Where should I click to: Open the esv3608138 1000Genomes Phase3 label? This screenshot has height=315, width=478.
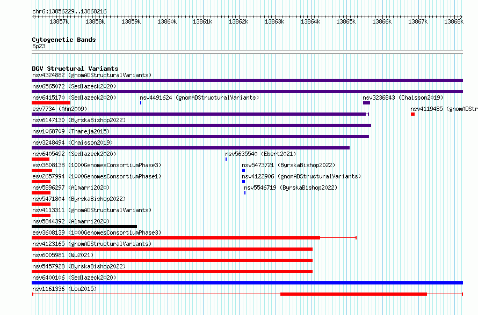pos(97,165)
